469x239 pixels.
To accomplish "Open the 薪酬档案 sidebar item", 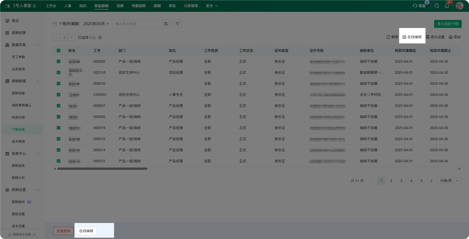I will pos(18,93).
